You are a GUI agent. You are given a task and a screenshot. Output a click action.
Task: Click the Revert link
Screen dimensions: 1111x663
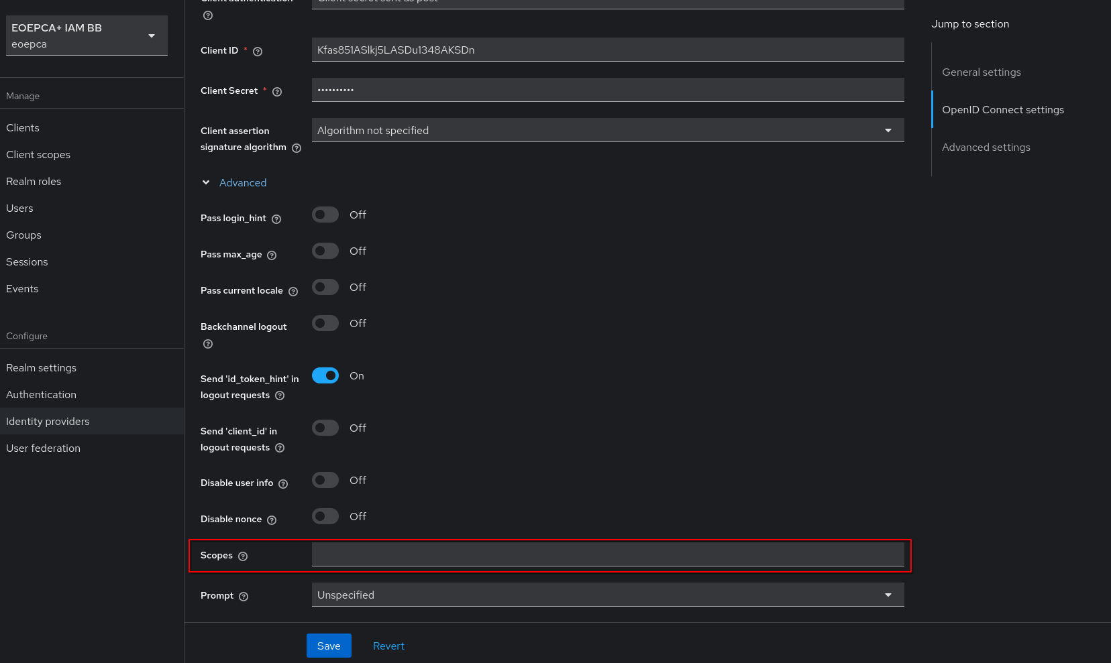click(388, 646)
